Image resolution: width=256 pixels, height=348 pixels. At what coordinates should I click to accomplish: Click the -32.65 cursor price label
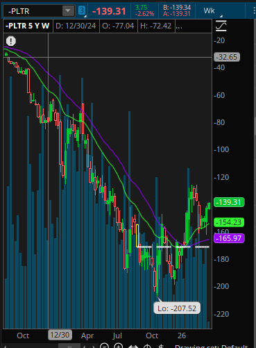[x=227, y=57]
